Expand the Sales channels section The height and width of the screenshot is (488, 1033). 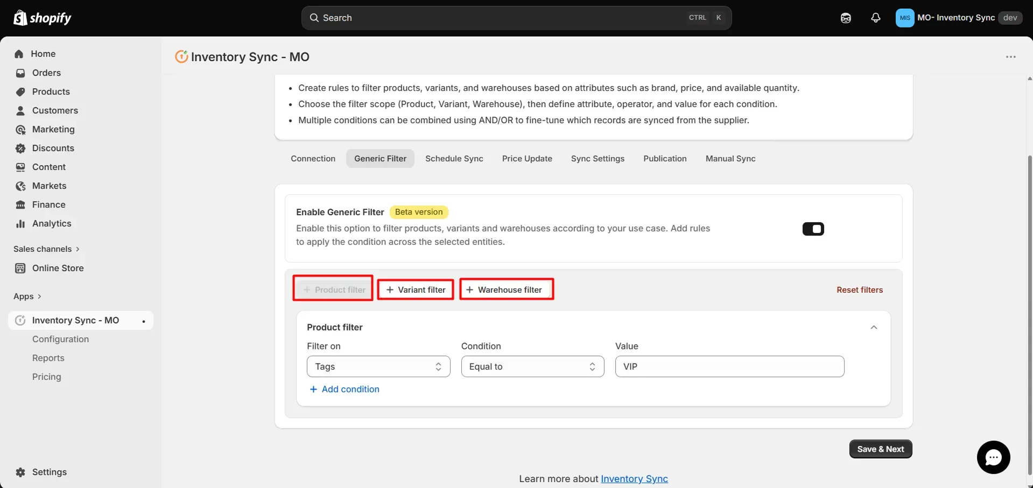46,249
